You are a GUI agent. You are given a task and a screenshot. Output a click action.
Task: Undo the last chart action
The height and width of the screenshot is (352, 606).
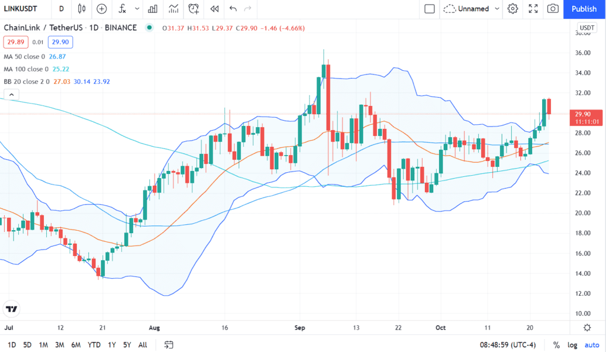pos(233,8)
